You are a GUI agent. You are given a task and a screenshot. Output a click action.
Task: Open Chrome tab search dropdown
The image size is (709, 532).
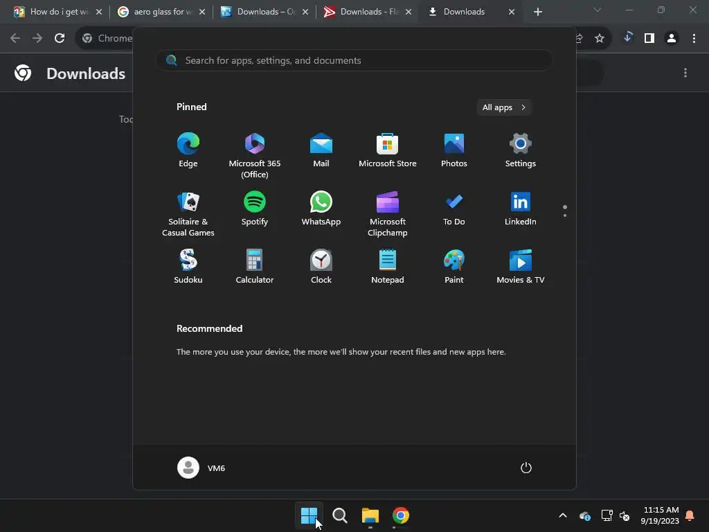click(x=598, y=10)
